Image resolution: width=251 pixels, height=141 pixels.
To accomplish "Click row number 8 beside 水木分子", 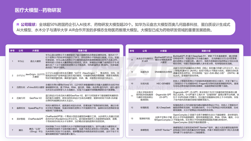I will 132,60.
